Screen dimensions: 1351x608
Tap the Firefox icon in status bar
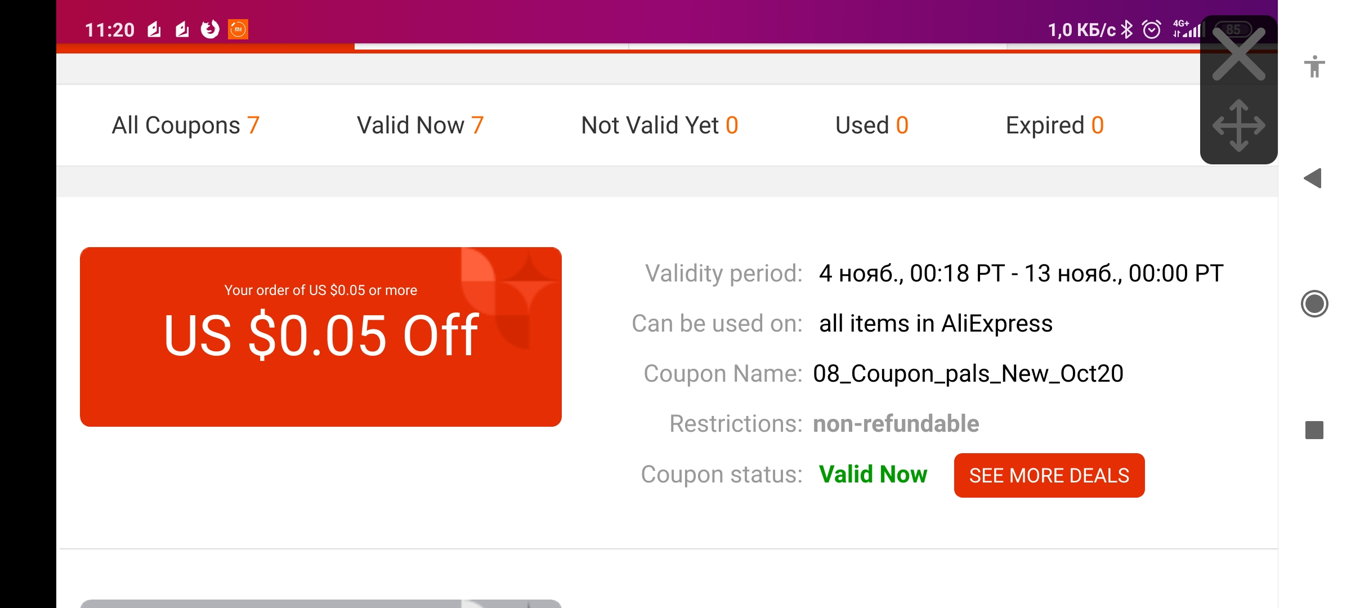coord(210,29)
